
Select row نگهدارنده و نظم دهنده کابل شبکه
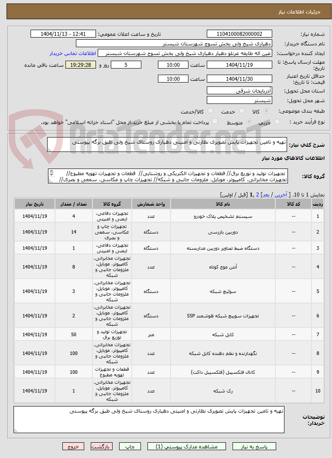click(169, 353)
